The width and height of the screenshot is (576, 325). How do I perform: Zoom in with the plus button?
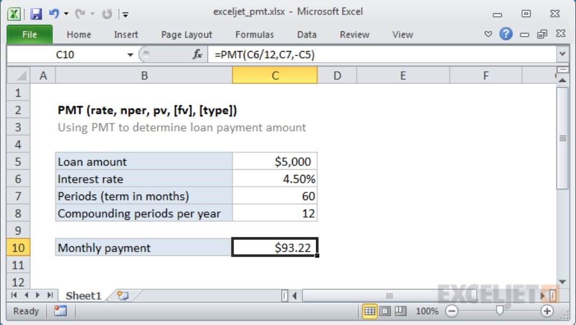coord(547,311)
